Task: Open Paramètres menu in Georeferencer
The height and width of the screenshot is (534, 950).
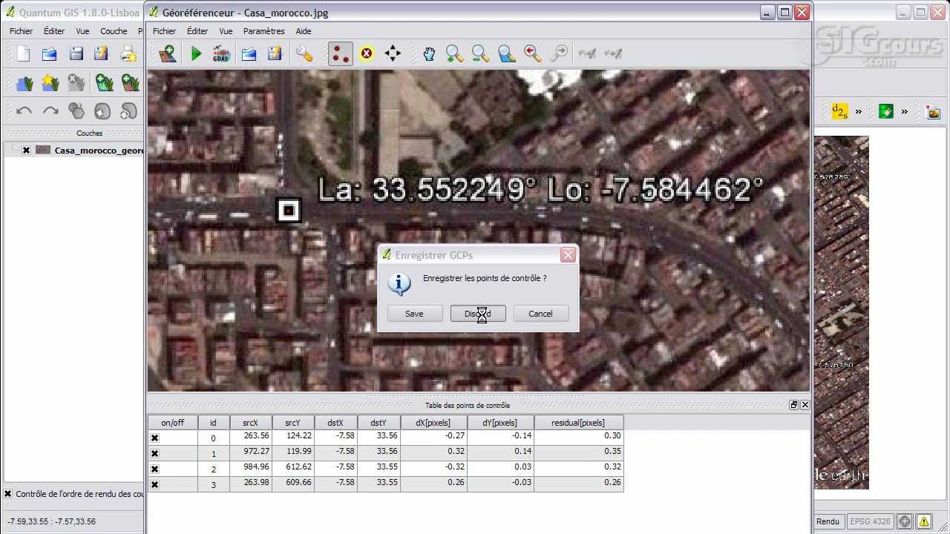Action: coord(263,31)
